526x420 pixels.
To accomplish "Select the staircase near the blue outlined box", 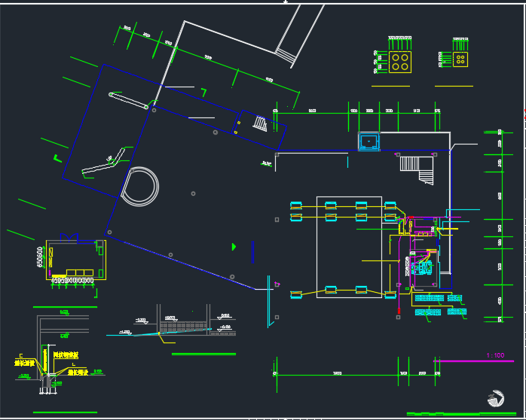I will point(260,123).
